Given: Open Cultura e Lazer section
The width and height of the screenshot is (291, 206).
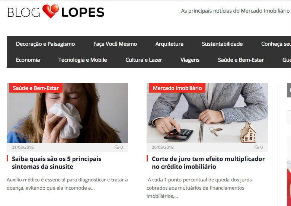Looking at the screenshot, I should (x=144, y=60).
